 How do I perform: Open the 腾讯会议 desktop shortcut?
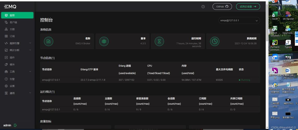click(275, 58)
